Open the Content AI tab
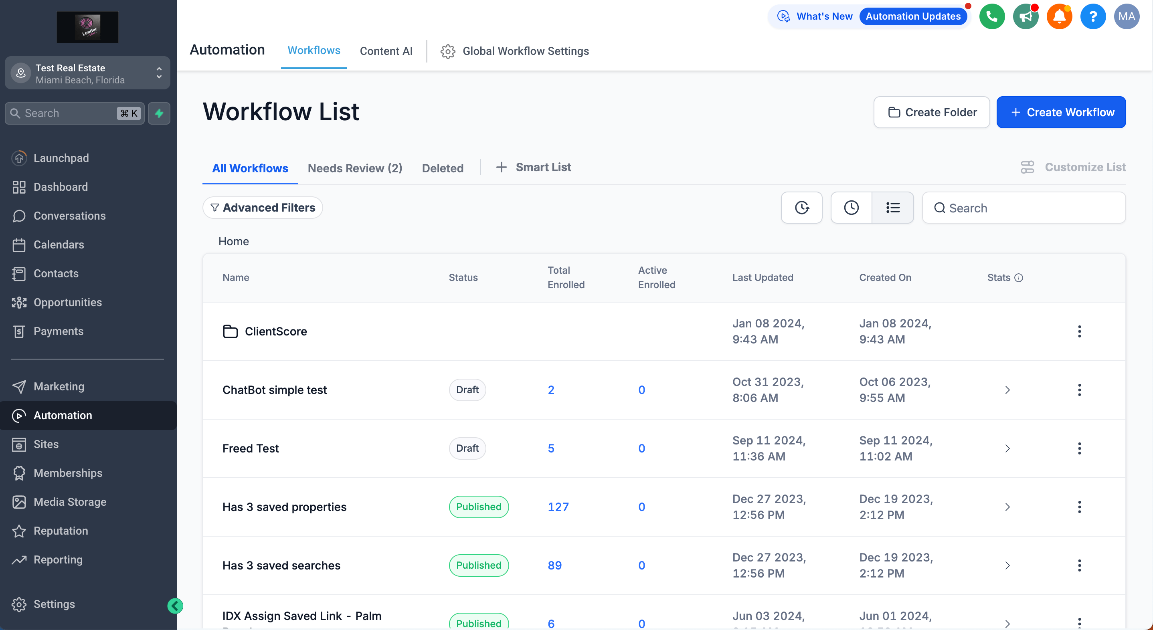Screen dimensions: 1153x630 tap(386, 51)
